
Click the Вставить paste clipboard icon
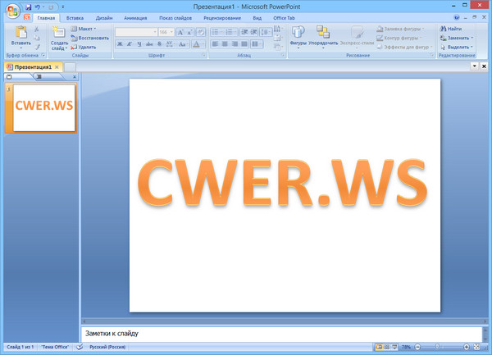pyautogui.click(x=21, y=33)
